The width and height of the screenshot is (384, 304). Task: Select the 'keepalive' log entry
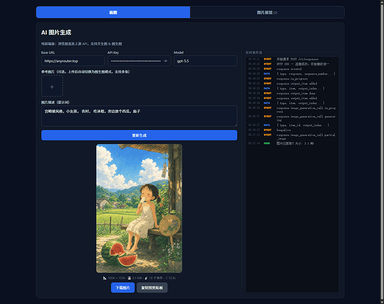[x=292, y=130]
